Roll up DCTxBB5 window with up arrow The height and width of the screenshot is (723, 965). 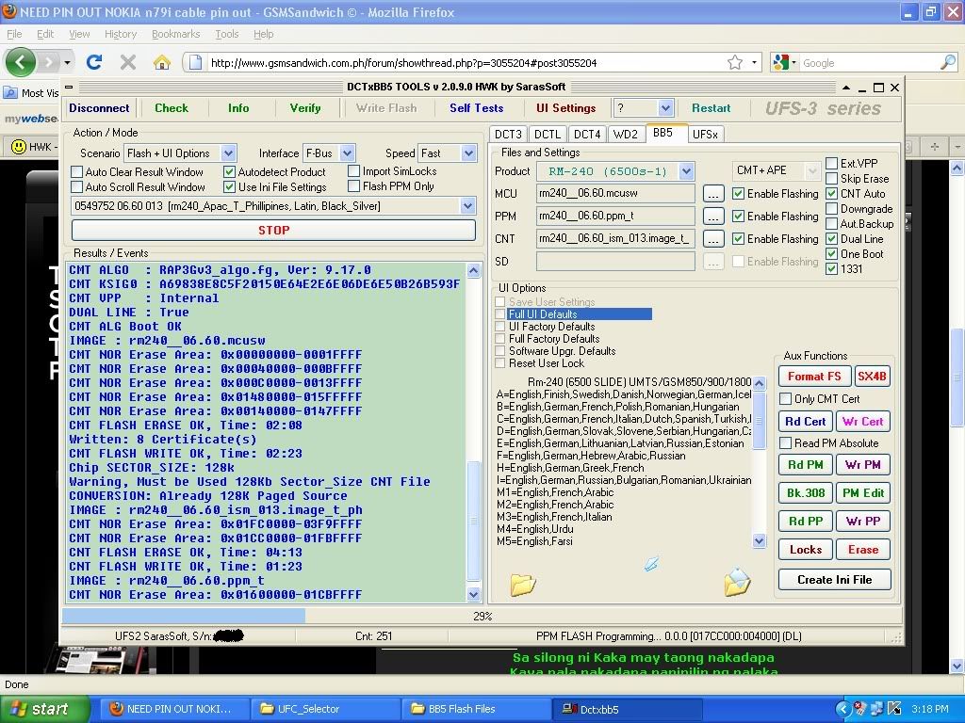(846, 88)
